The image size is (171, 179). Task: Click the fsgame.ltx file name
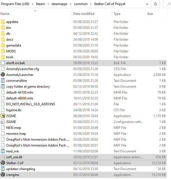pos(14,110)
